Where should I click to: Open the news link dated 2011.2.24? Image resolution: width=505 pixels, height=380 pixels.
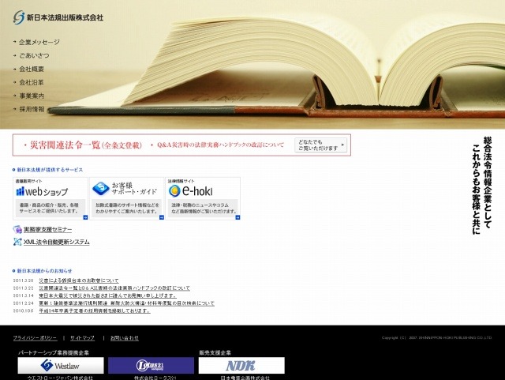126,303
